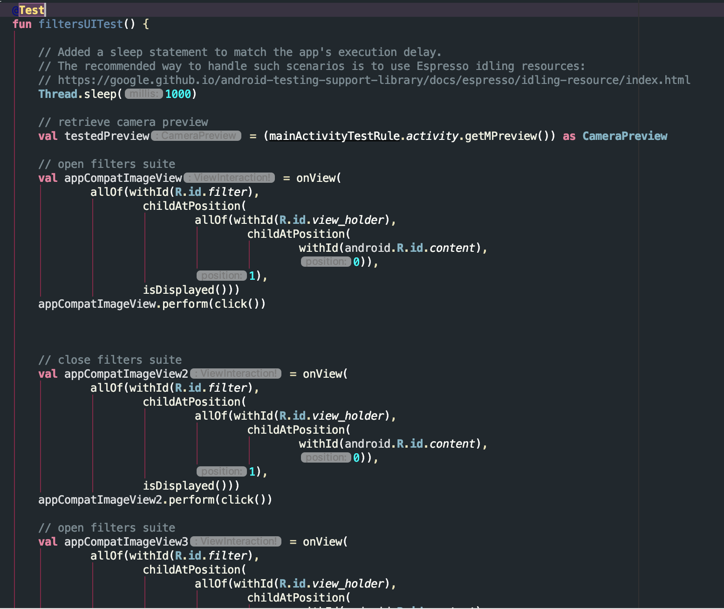Click the appCompatImageView3 variable declaration
The height and width of the screenshot is (609, 724).
pos(126,541)
